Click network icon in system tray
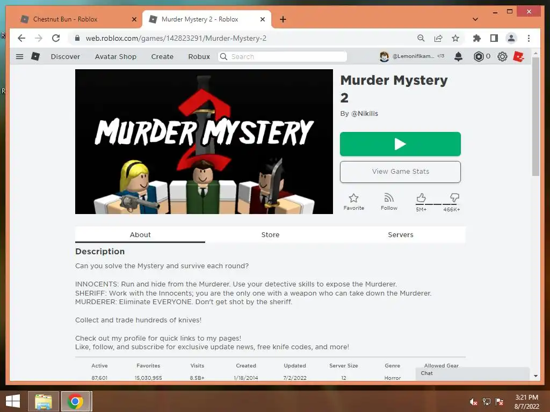 click(x=487, y=402)
